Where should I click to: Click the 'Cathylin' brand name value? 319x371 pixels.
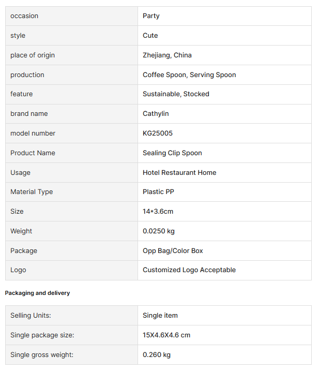click(156, 114)
